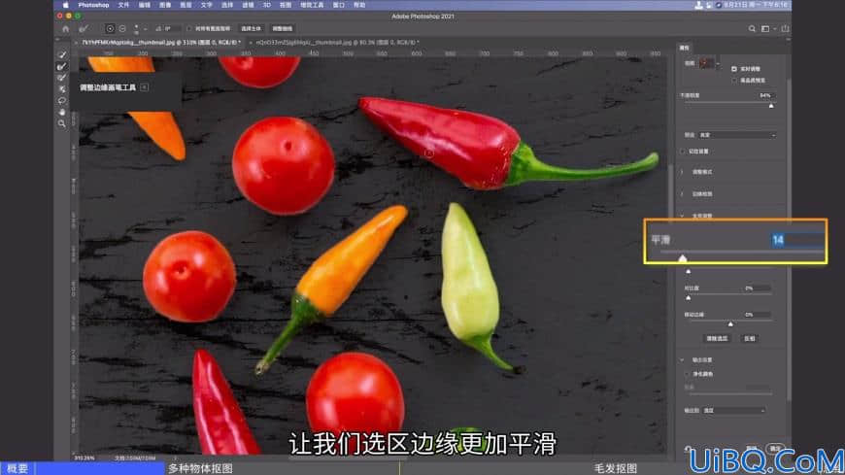
Task: Select the Lasso tool
Action: (62, 101)
